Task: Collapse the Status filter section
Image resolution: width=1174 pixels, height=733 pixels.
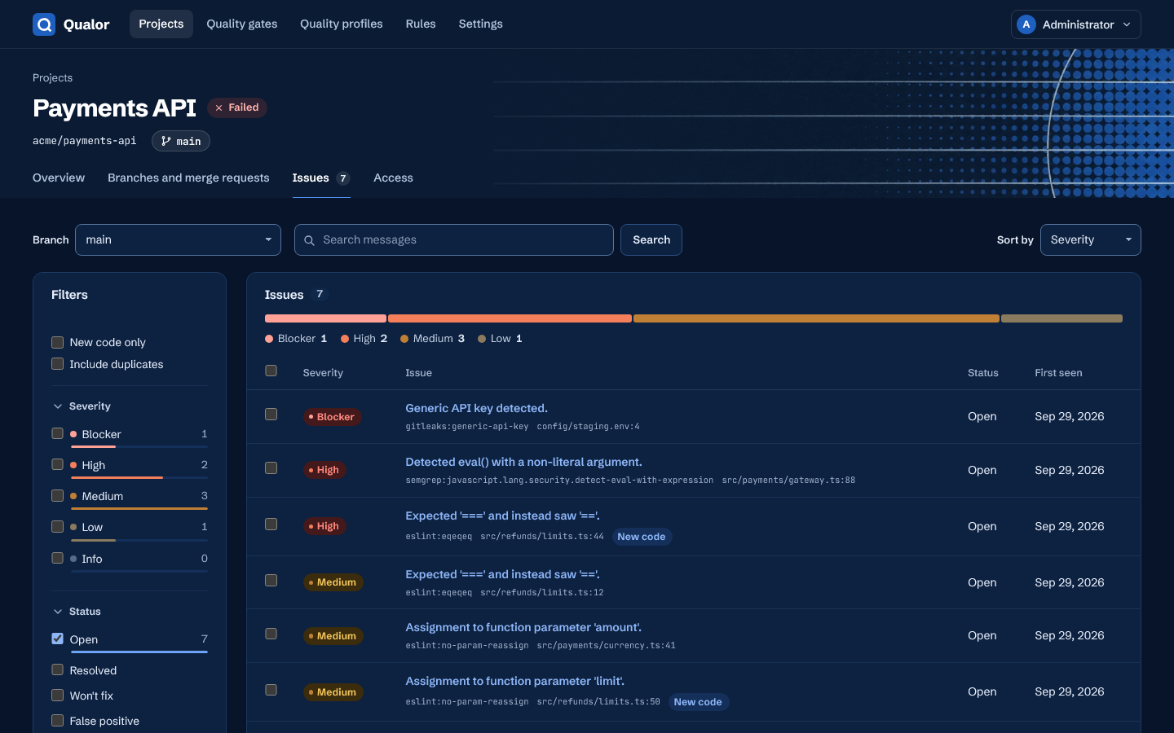Action: 77,612
